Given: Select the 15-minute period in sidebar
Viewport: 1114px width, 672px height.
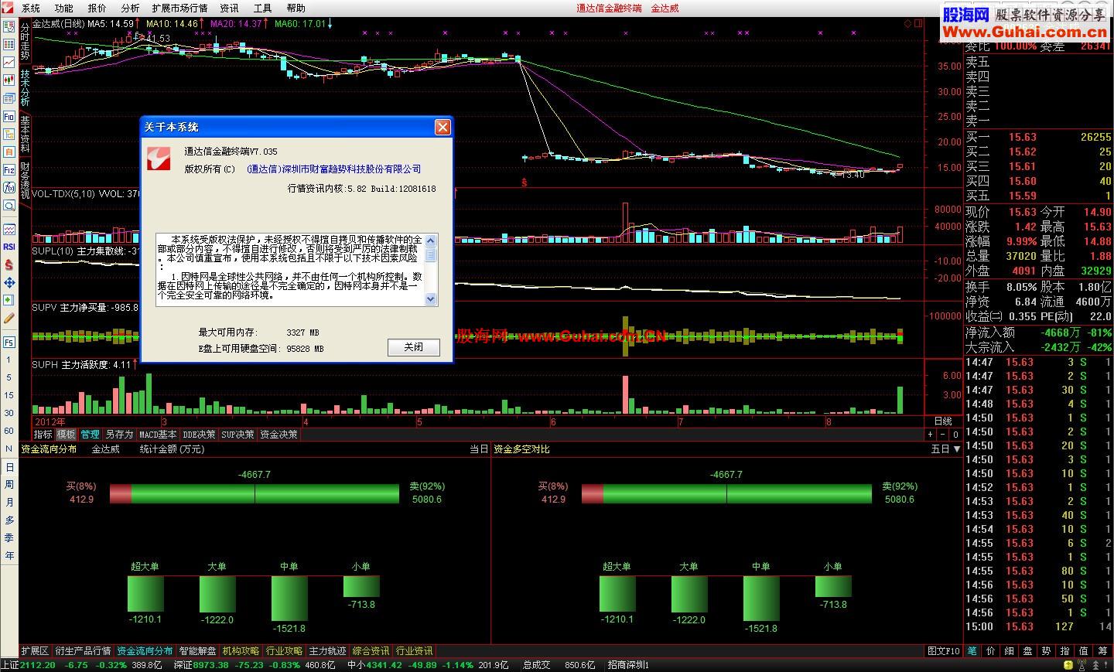Looking at the screenshot, I should (9, 395).
